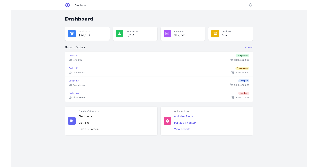Select the purple Revenue chart icon
This screenshot has height=167, width=318.
click(167, 34)
